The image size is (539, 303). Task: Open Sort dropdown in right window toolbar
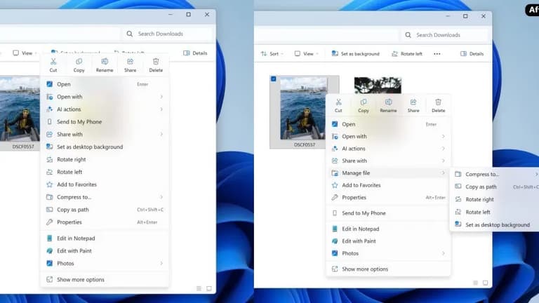272,54
